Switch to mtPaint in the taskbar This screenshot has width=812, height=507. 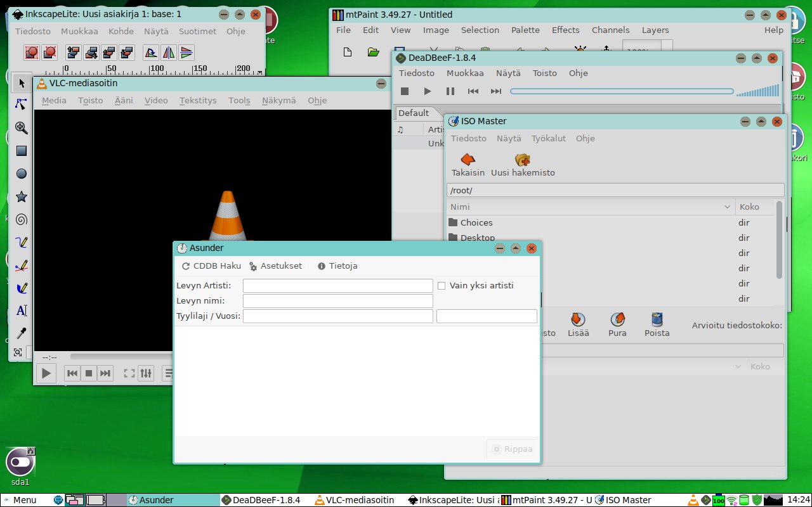(x=546, y=500)
